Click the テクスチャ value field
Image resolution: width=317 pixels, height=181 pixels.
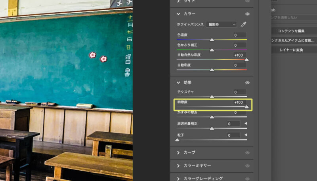point(240,92)
